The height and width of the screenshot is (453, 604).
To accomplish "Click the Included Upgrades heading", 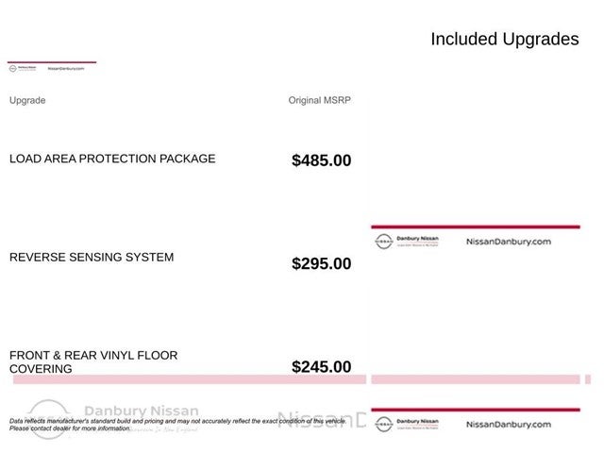I will tap(505, 39).
